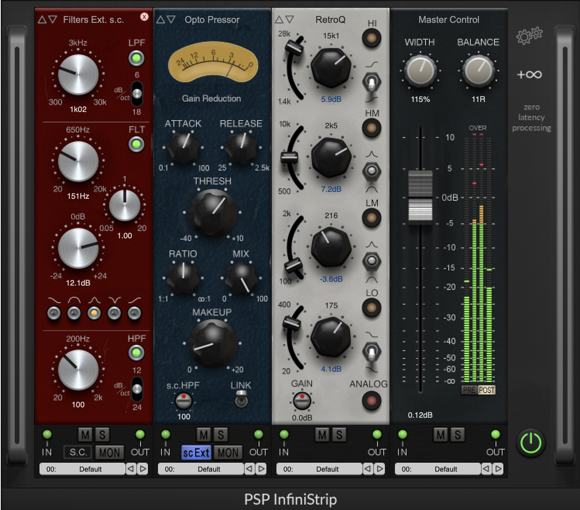This screenshot has height=510, width=580.
Task: Toggle the HPF enable LED
Action: [136, 353]
